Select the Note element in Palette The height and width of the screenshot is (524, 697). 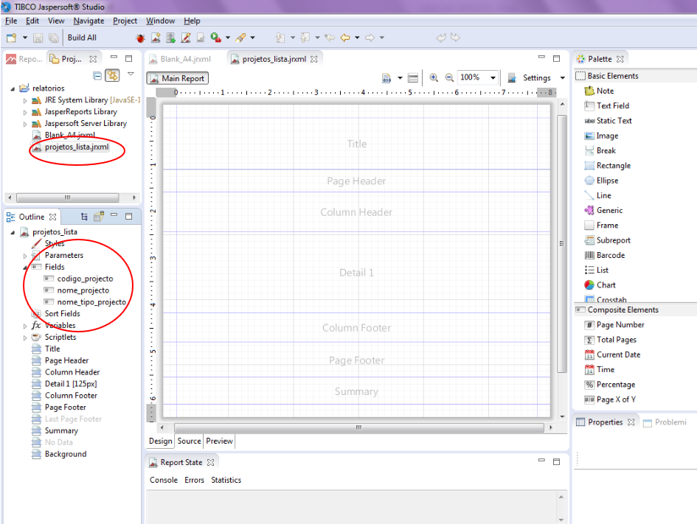(x=599, y=91)
